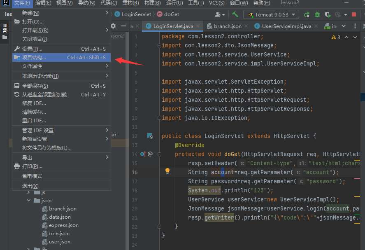Viewport: 365px width, 250px height.
Task: Click the class gutter icon on line 12
Action: (150, 136)
